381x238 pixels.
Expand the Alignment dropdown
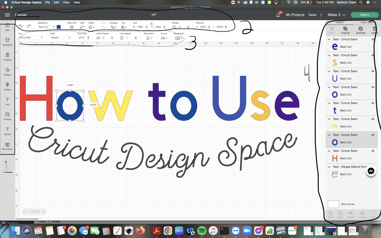(149, 38)
